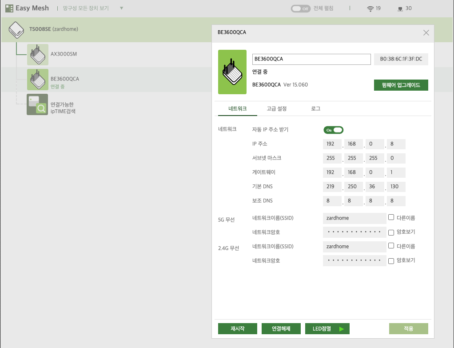The width and height of the screenshot is (454, 348).
Task: Click the 게이트웨이 second octet 168
Action: (x=353, y=172)
